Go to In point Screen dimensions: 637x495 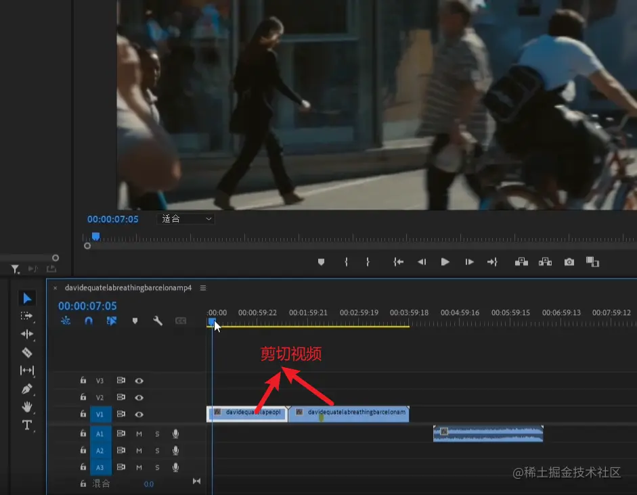point(398,262)
